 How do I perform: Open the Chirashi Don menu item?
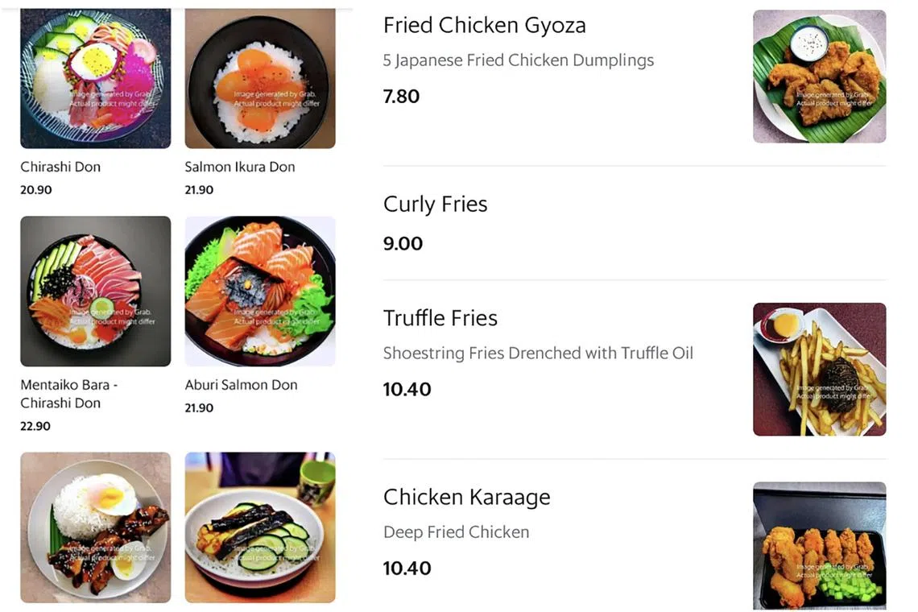pos(60,167)
